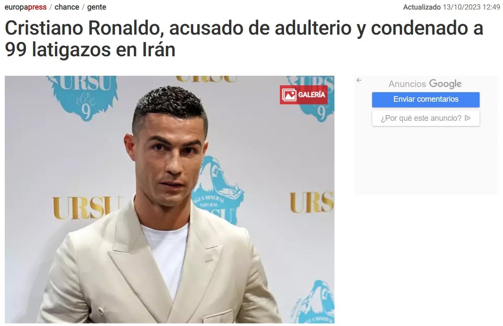This screenshot has width=503, height=326.
Task: Select ¿Por qué este anuncio? option
Action: click(426, 118)
